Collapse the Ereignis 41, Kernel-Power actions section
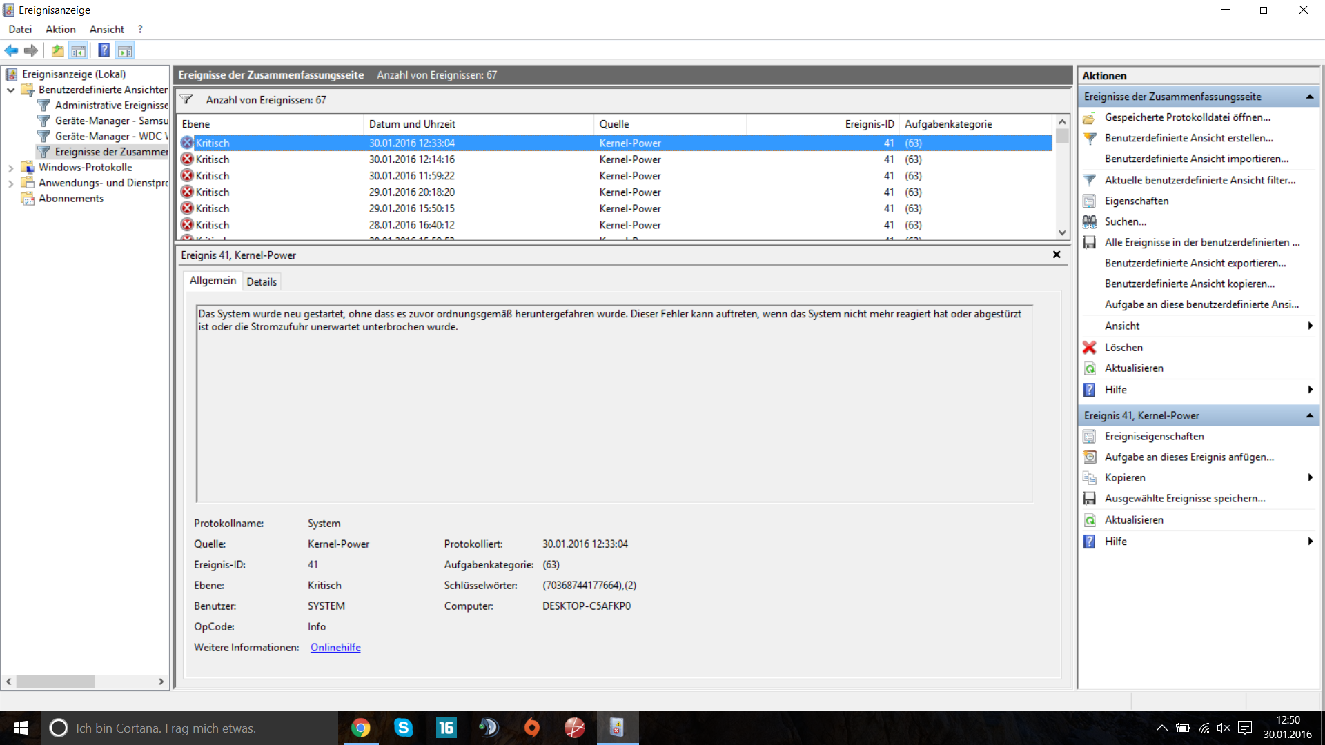This screenshot has height=745, width=1325. (x=1309, y=416)
